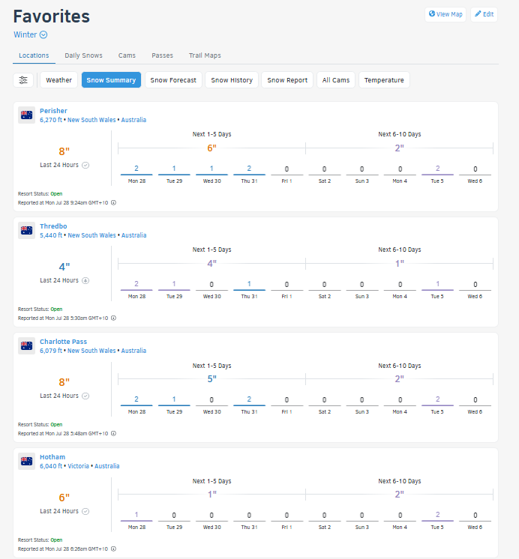Click Charlotte Pass's Last 24 Hours check icon

(x=85, y=396)
